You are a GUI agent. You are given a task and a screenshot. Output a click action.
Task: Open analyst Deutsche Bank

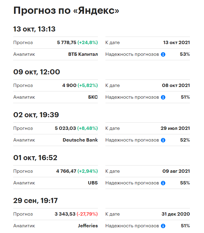[80, 140]
